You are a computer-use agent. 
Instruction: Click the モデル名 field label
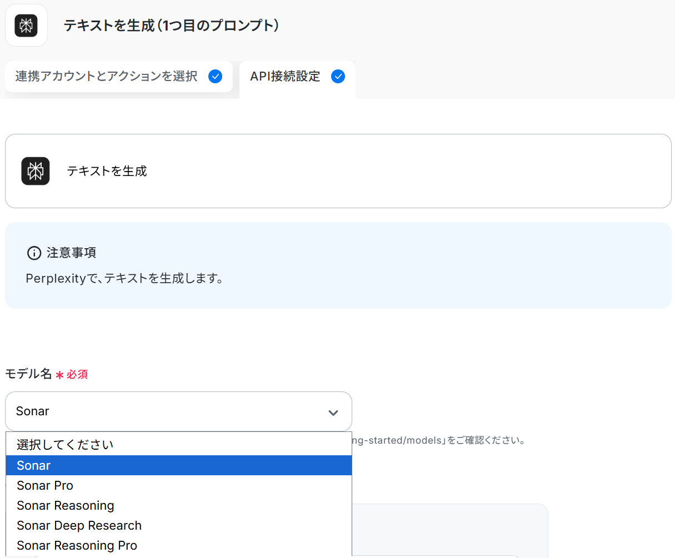(x=28, y=374)
